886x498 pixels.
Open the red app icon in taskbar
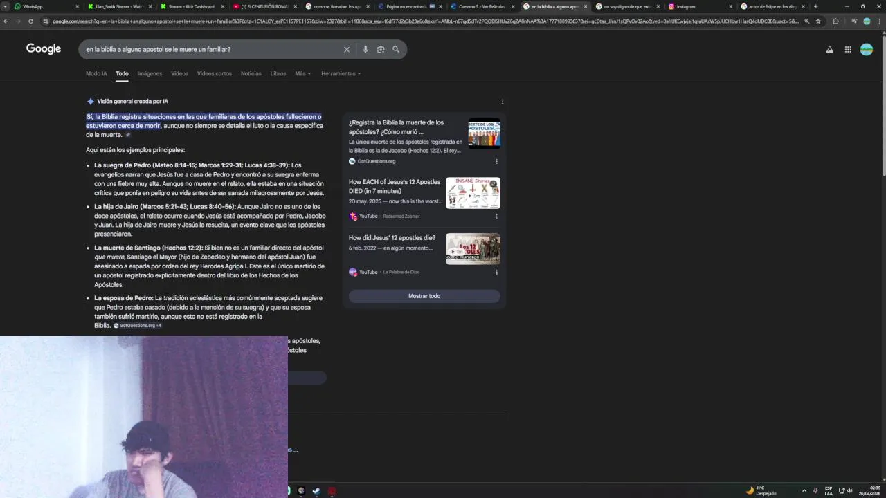[x=332, y=491]
